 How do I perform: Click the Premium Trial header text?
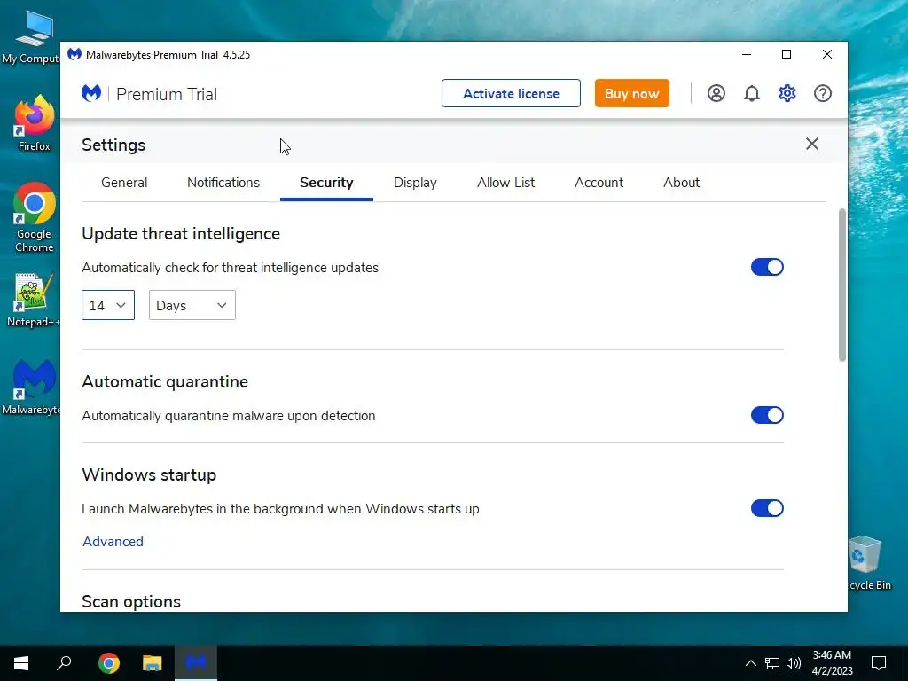click(167, 94)
